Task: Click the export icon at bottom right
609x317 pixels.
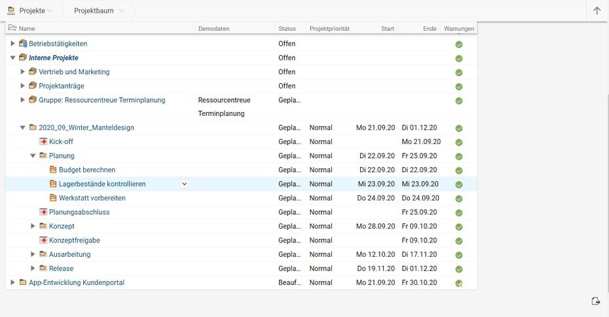Action: 596,301
